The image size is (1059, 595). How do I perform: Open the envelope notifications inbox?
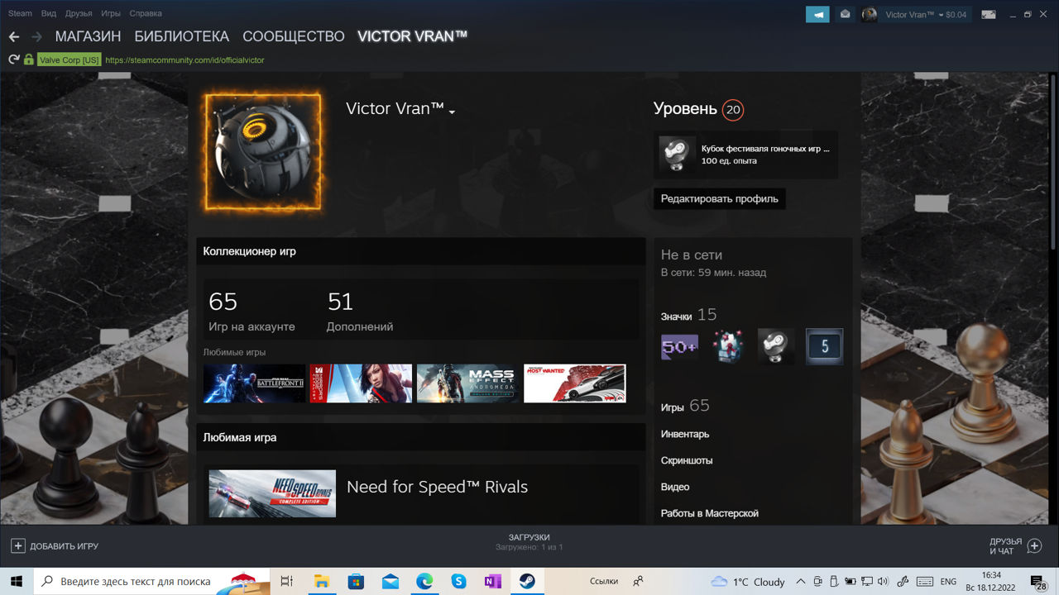tap(845, 14)
